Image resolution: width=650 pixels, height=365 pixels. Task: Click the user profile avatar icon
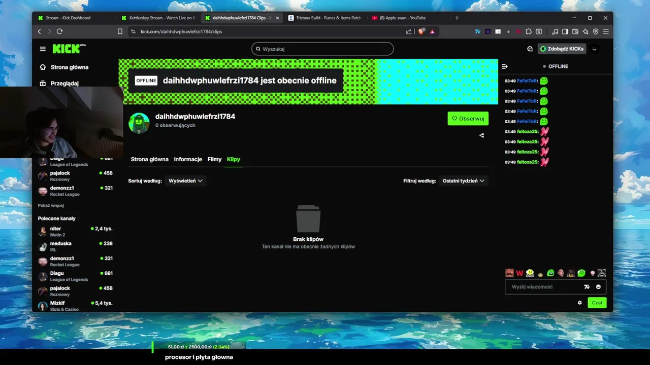click(594, 49)
